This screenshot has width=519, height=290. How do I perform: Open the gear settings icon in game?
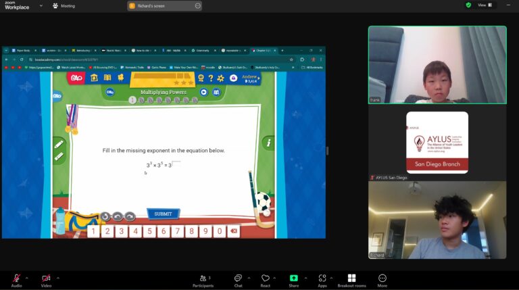[220, 78]
